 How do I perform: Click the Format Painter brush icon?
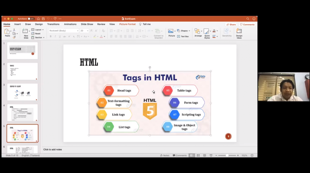pos(14,37)
